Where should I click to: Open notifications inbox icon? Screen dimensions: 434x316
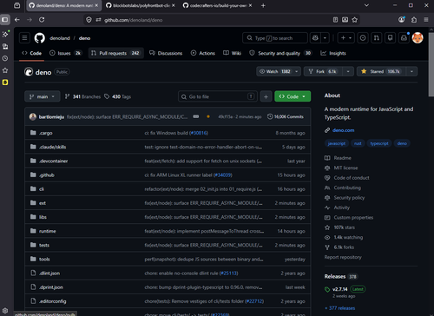coord(404,38)
